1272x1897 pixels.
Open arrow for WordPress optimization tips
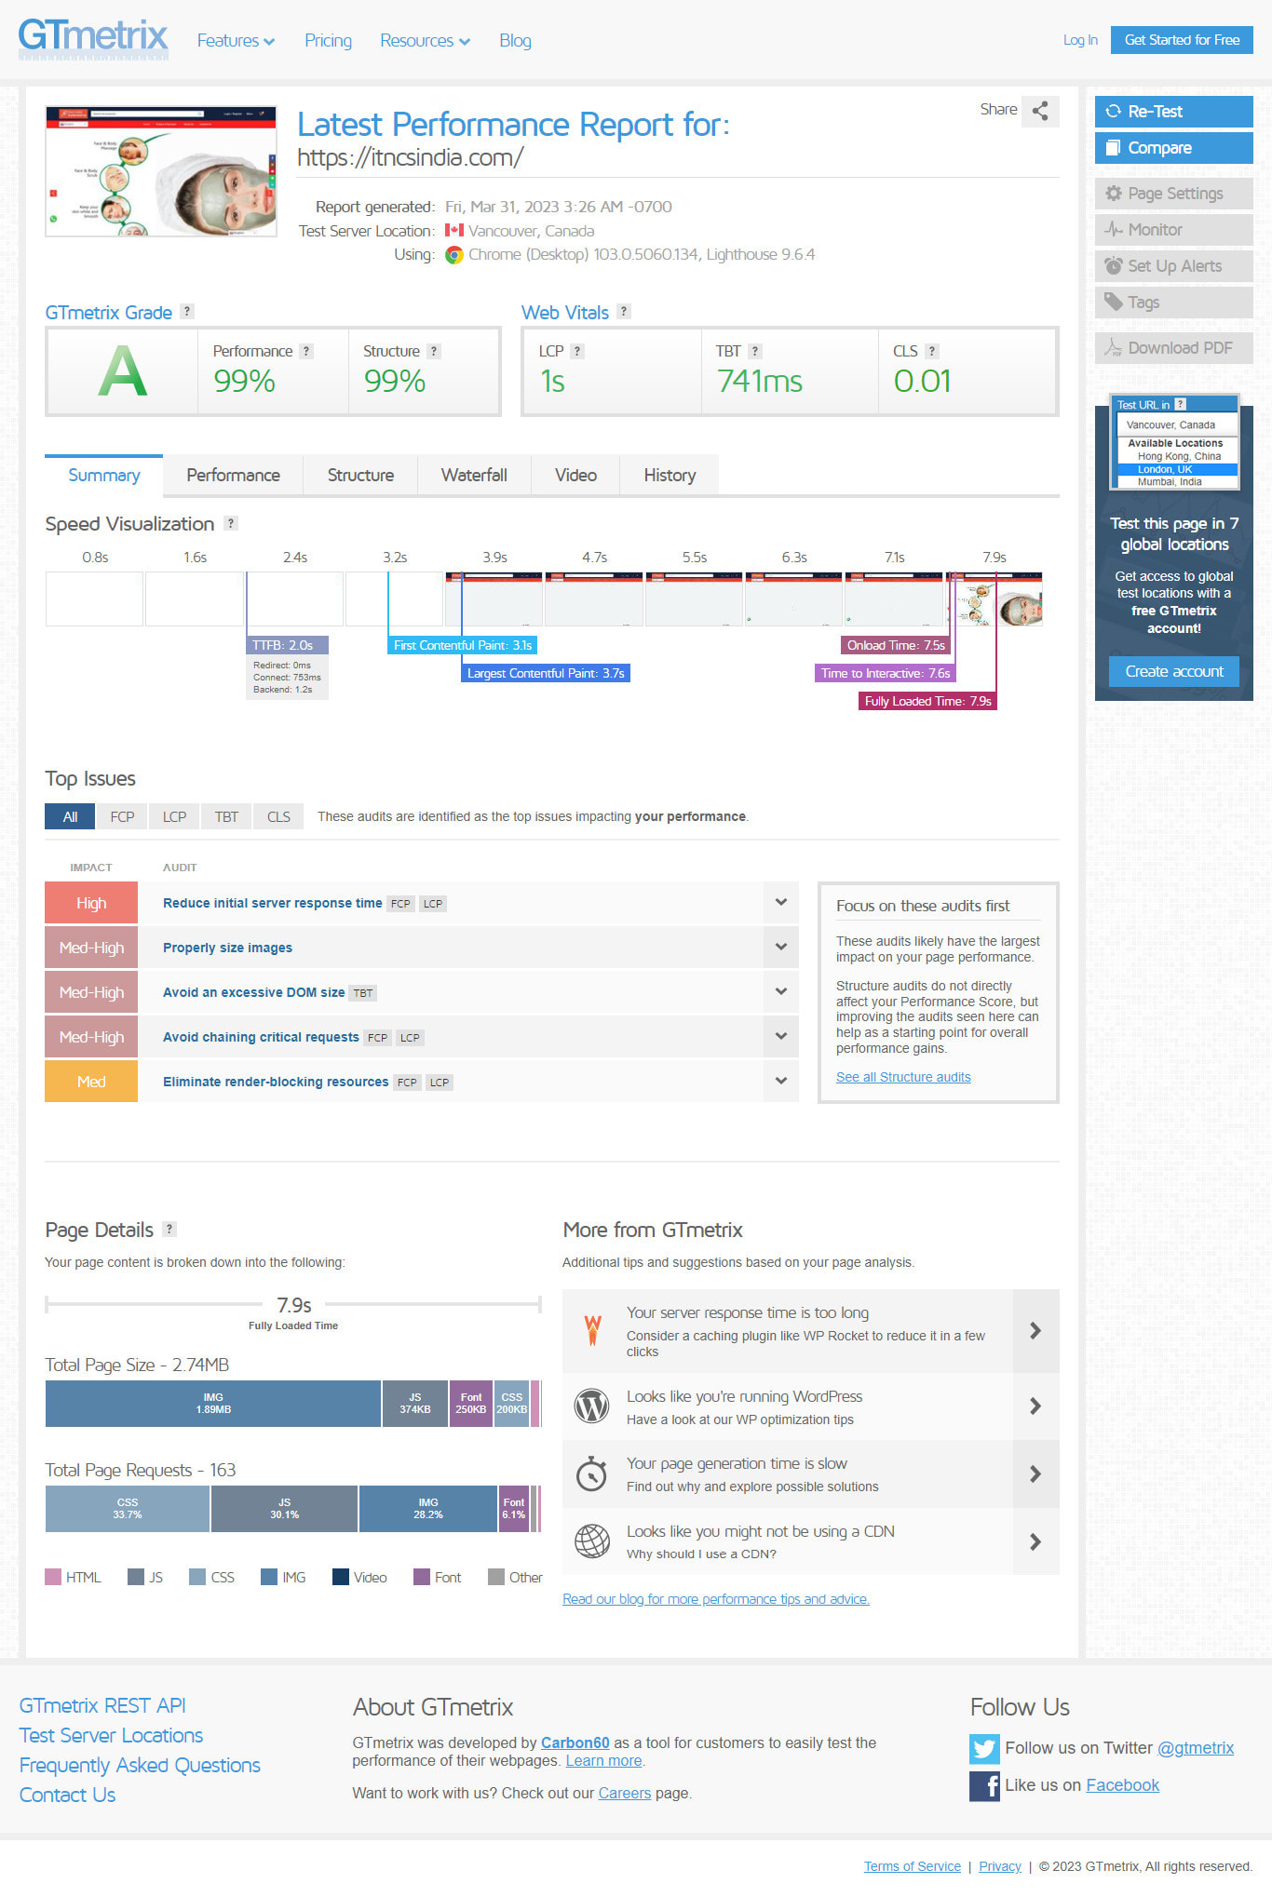tap(1035, 1406)
